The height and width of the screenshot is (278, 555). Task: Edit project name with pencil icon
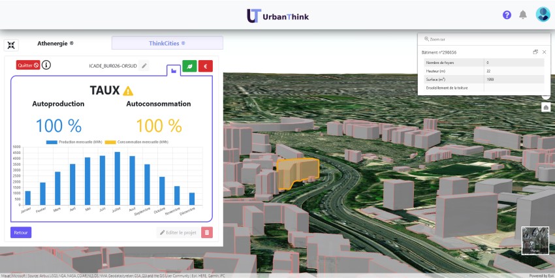click(144, 66)
